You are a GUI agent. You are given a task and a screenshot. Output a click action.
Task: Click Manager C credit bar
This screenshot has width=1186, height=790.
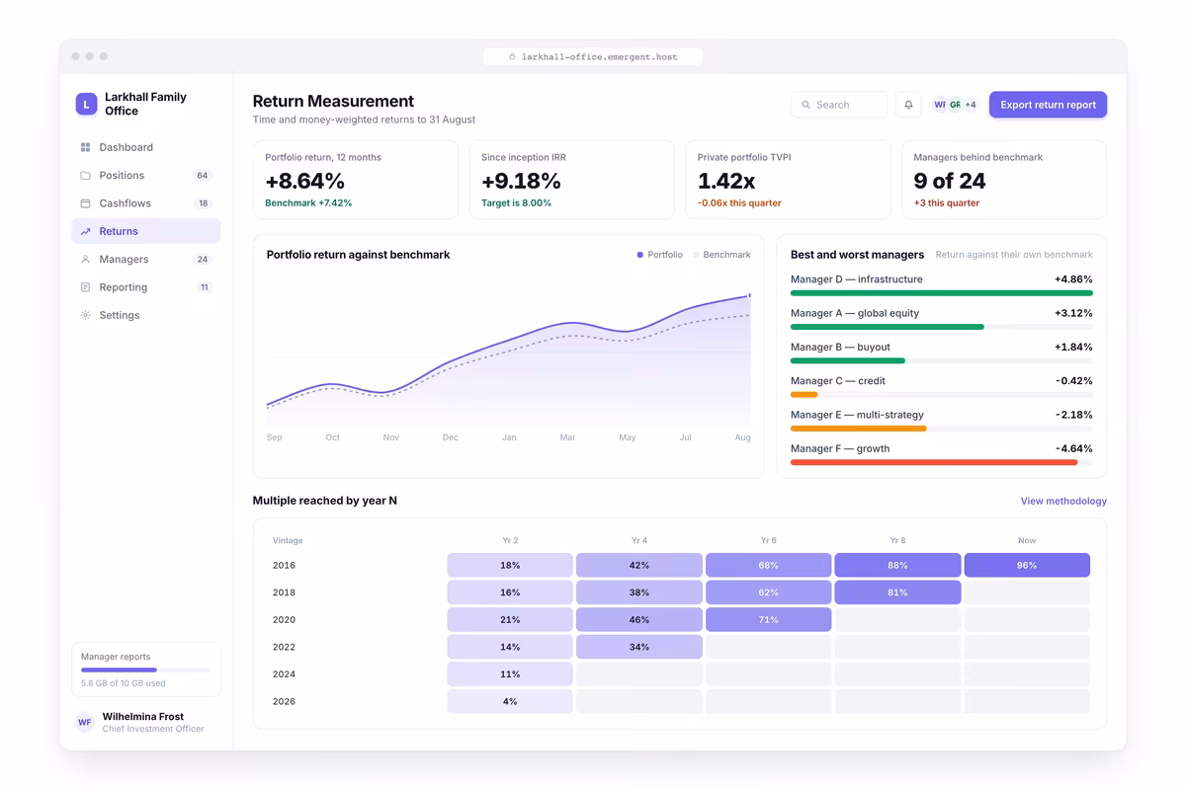coord(805,395)
